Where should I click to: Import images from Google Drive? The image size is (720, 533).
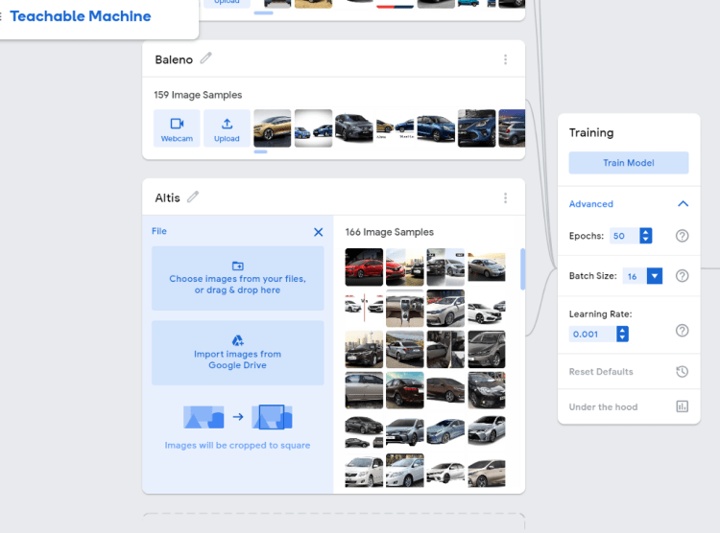coord(238,353)
